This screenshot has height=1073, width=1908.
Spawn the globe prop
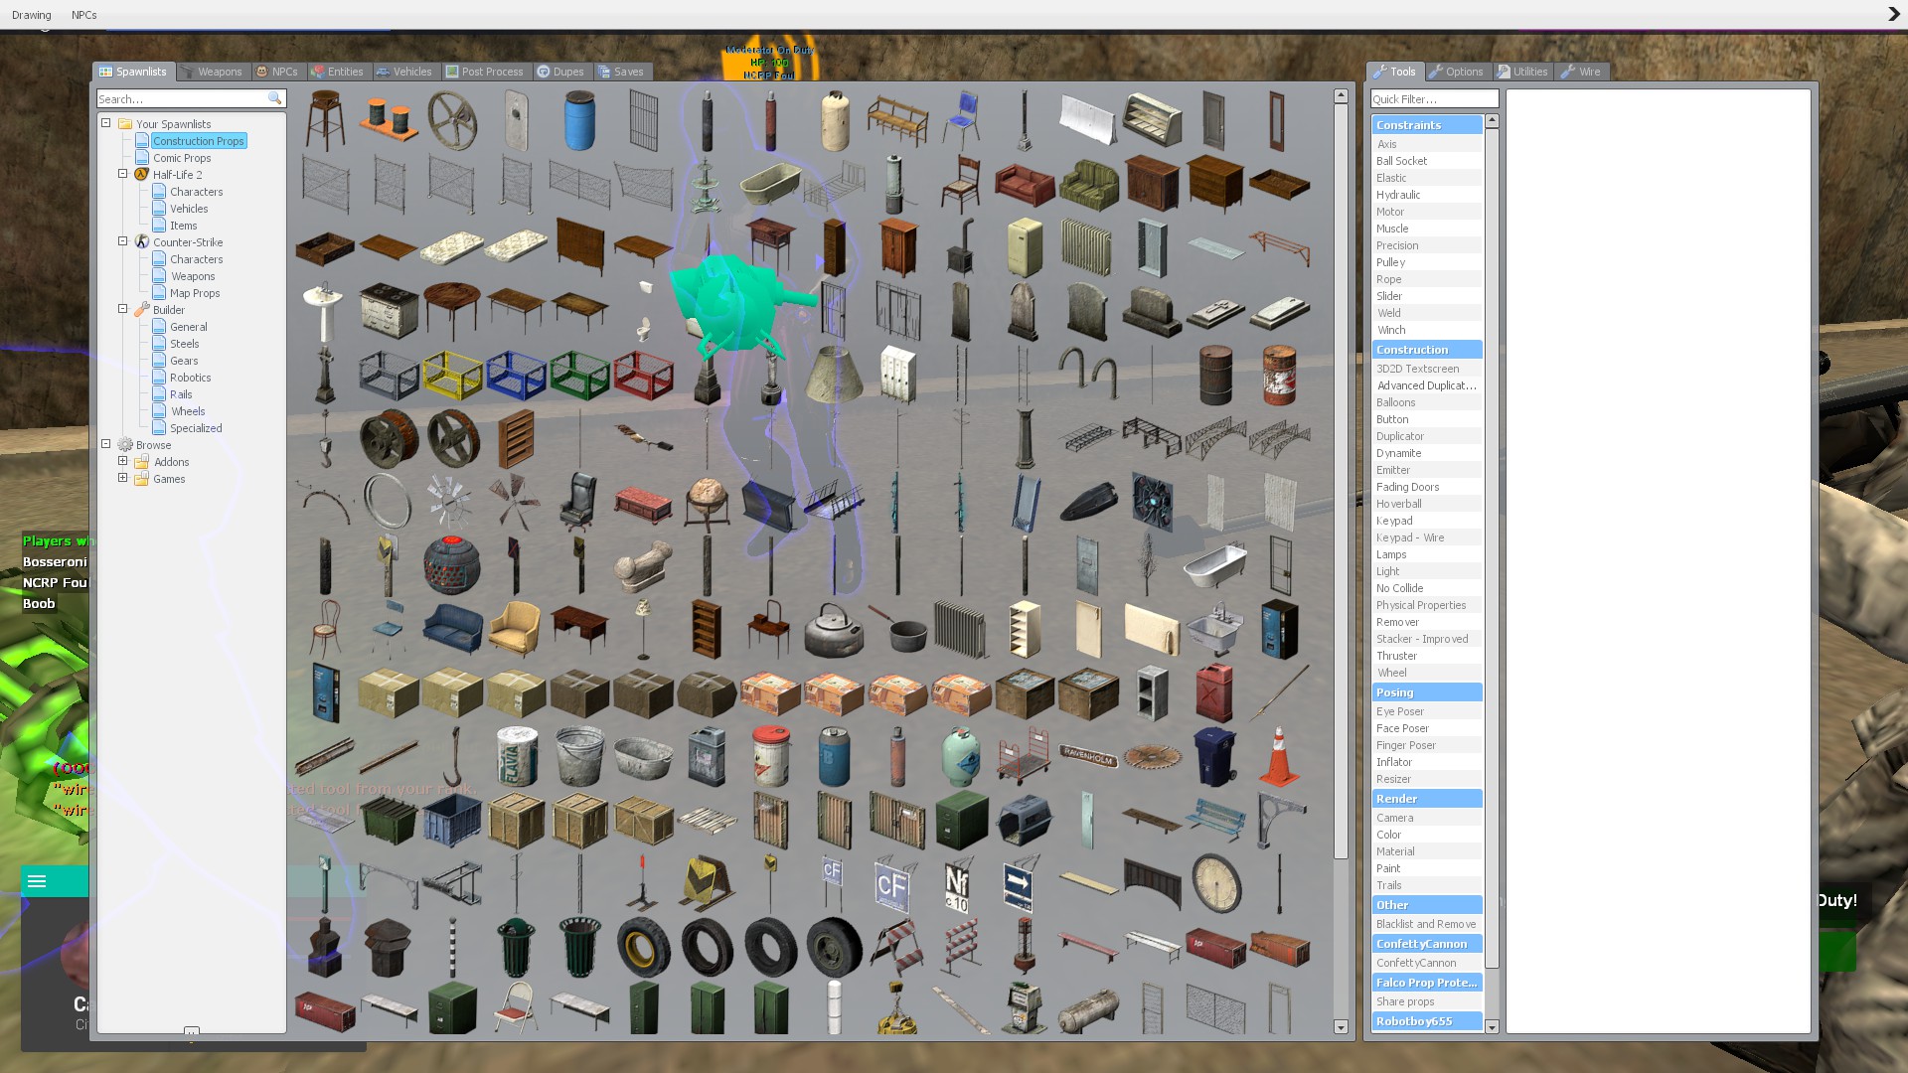pos(707,503)
